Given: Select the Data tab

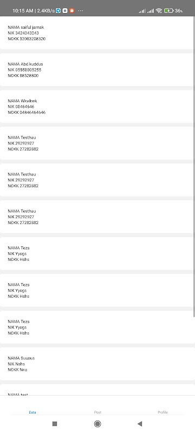Looking at the screenshot, I should [x=32, y=412].
